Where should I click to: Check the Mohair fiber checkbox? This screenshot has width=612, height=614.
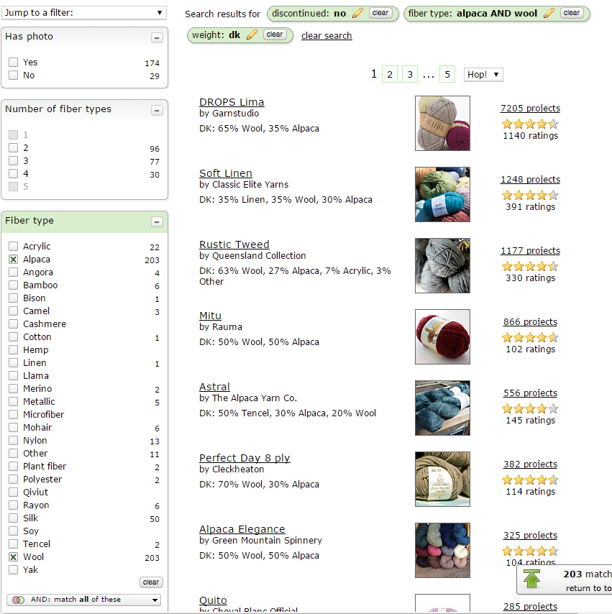[14, 428]
